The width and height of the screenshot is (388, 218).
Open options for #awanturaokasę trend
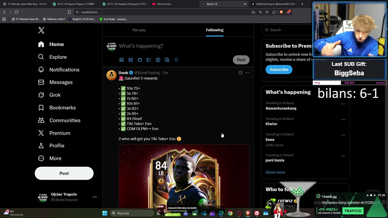(x=343, y=104)
